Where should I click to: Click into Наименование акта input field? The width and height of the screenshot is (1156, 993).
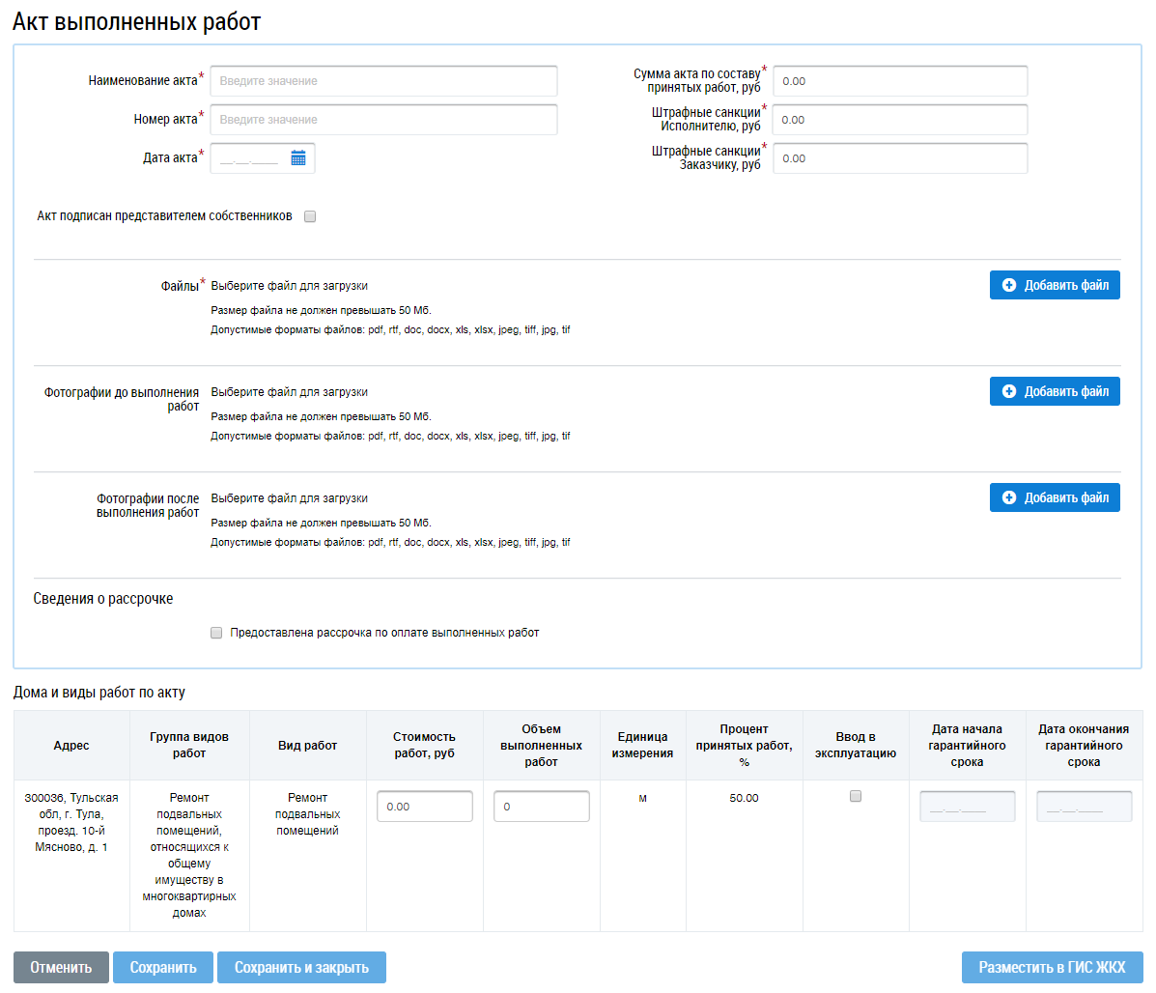click(x=383, y=81)
